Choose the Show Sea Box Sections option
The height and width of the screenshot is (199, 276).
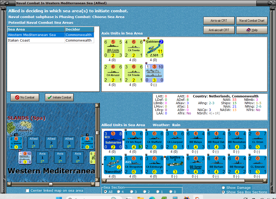(x=223, y=192)
